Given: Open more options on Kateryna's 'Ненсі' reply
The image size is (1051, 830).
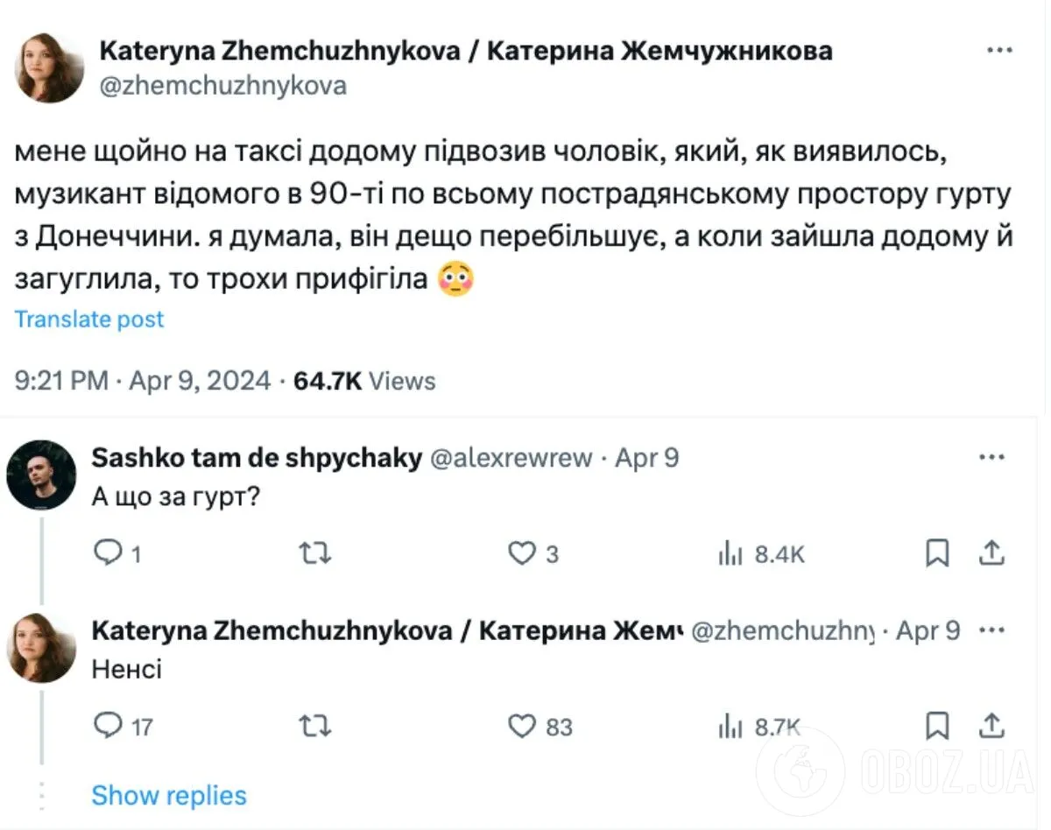Looking at the screenshot, I should click(991, 630).
